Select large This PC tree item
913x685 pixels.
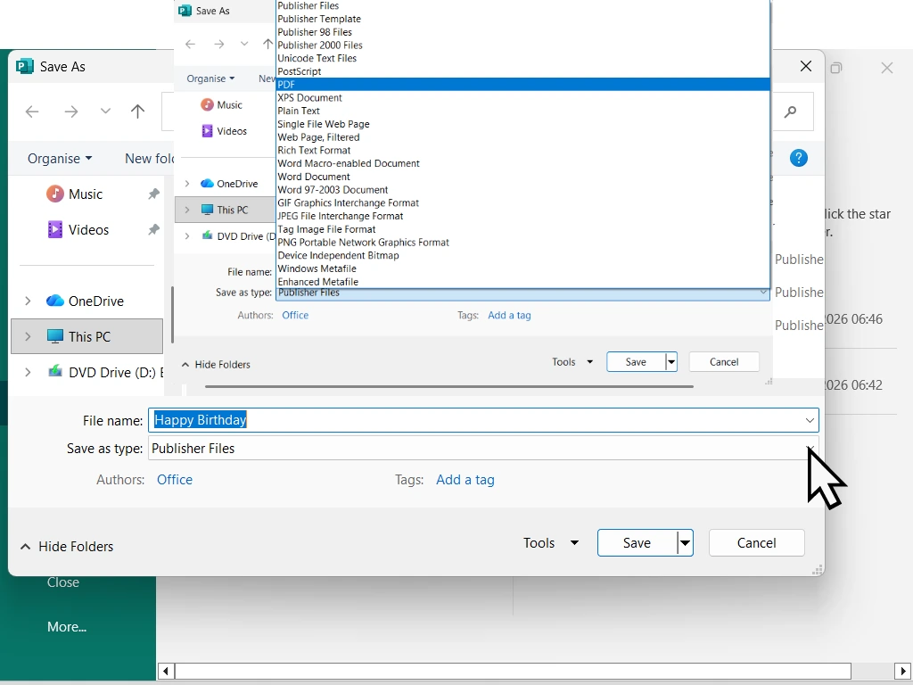(86, 336)
